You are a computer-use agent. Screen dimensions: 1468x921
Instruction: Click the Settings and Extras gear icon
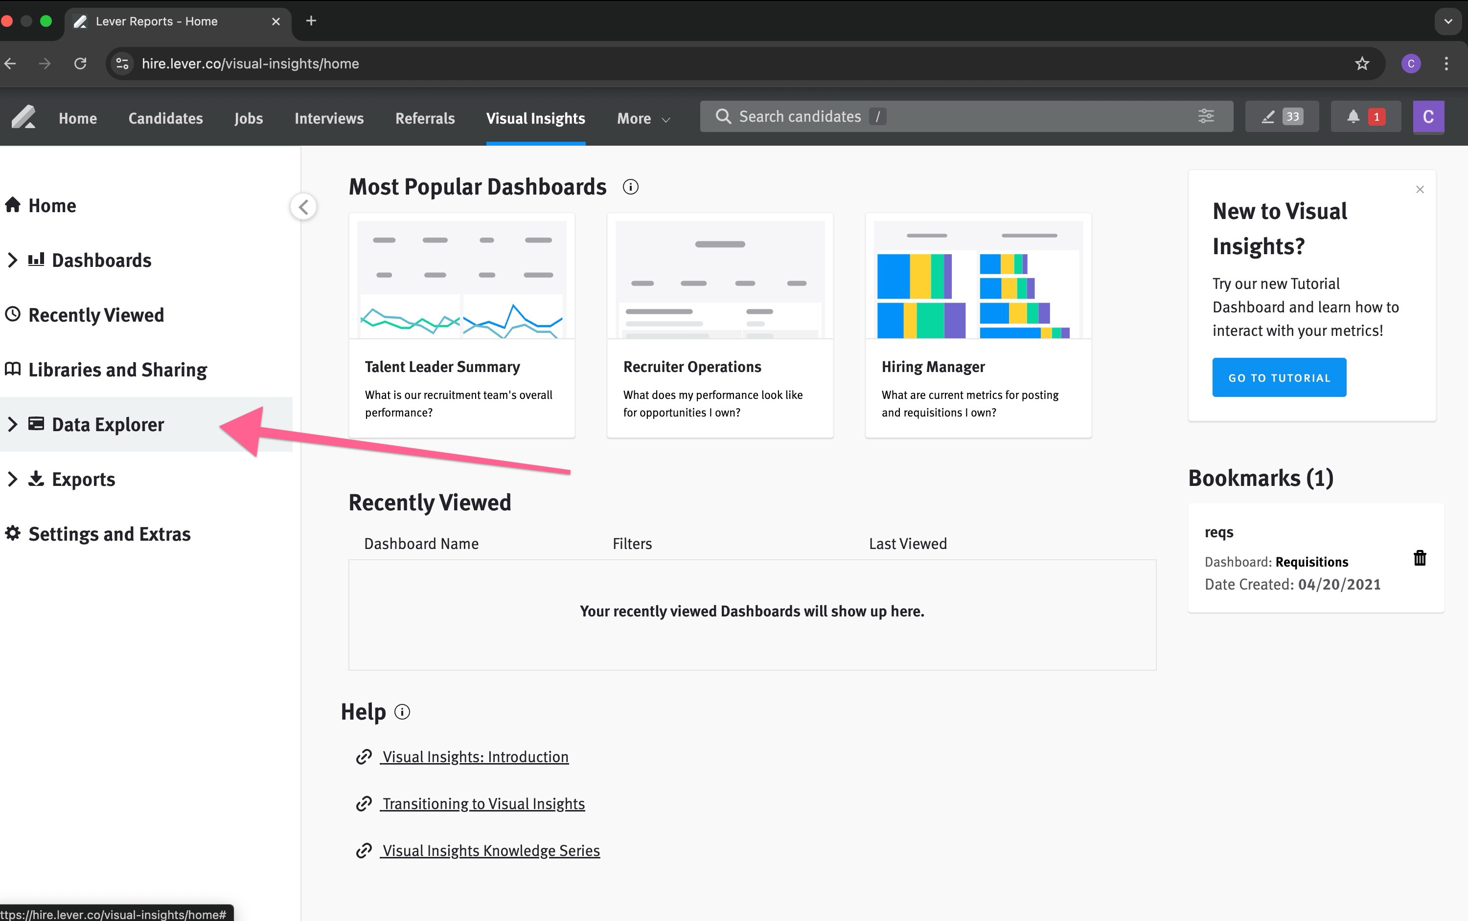13,533
